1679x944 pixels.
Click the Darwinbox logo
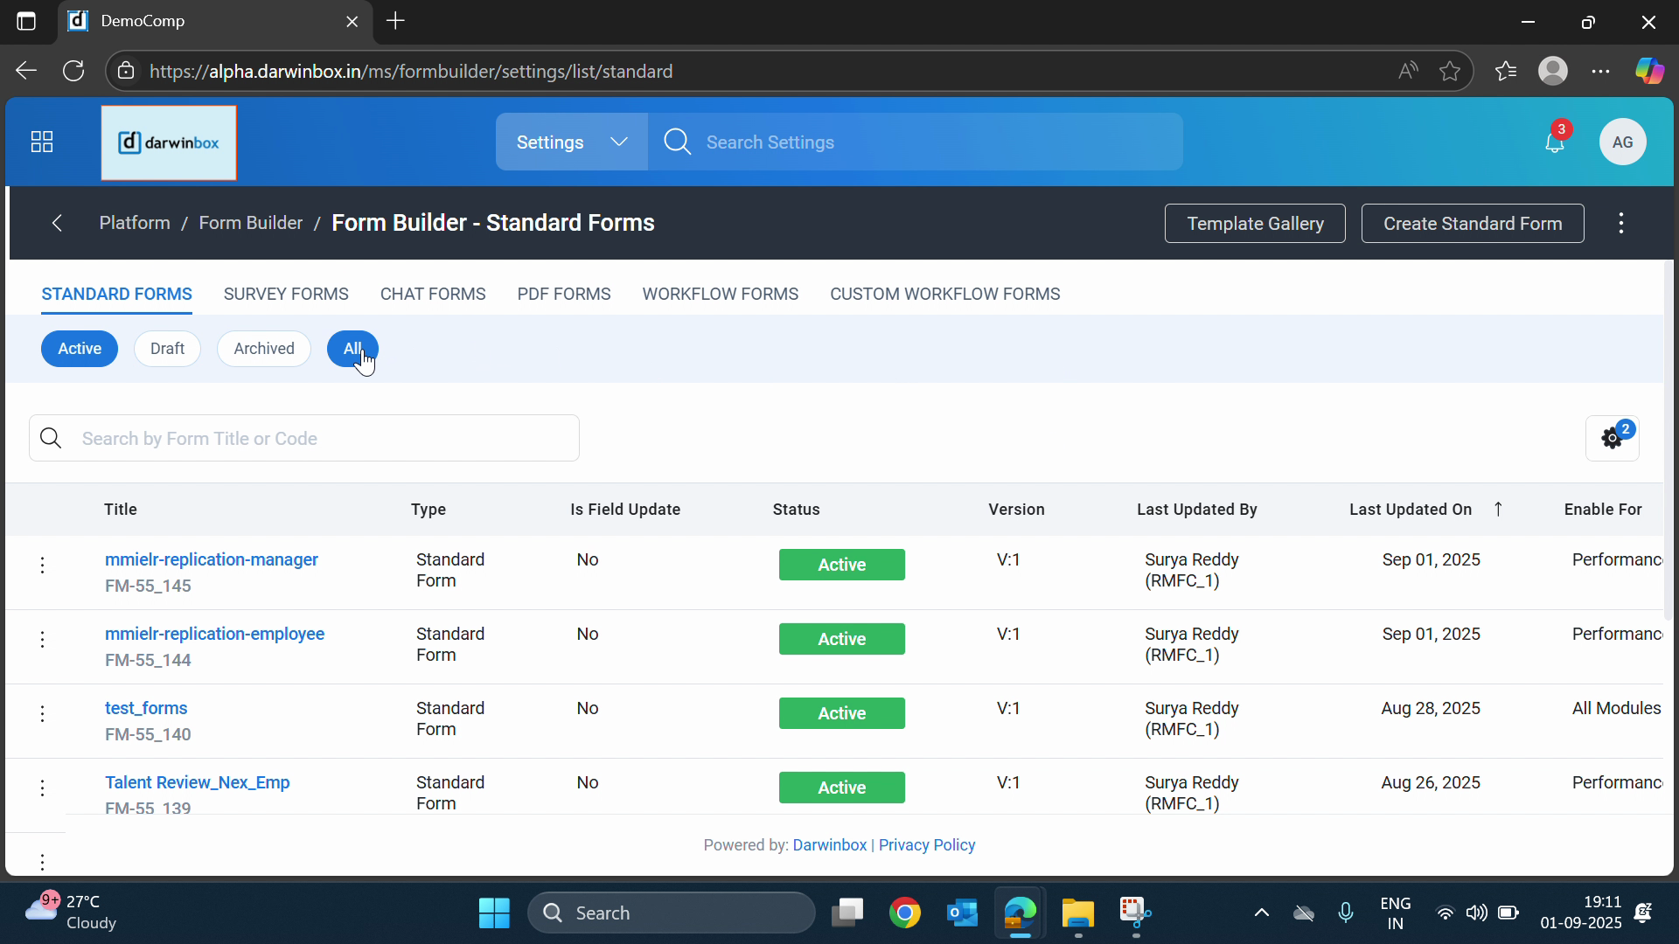tap(169, 142)
